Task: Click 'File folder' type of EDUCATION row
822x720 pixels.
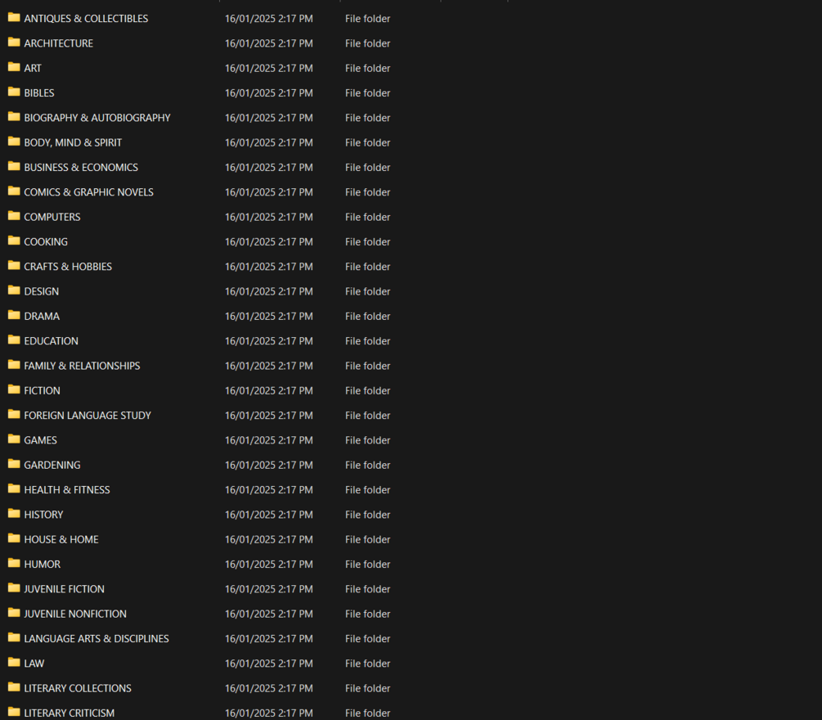Action: pyautogui.click(x=367, y=341)
